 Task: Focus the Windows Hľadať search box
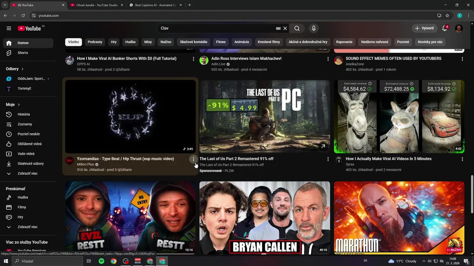click(47, 261)
